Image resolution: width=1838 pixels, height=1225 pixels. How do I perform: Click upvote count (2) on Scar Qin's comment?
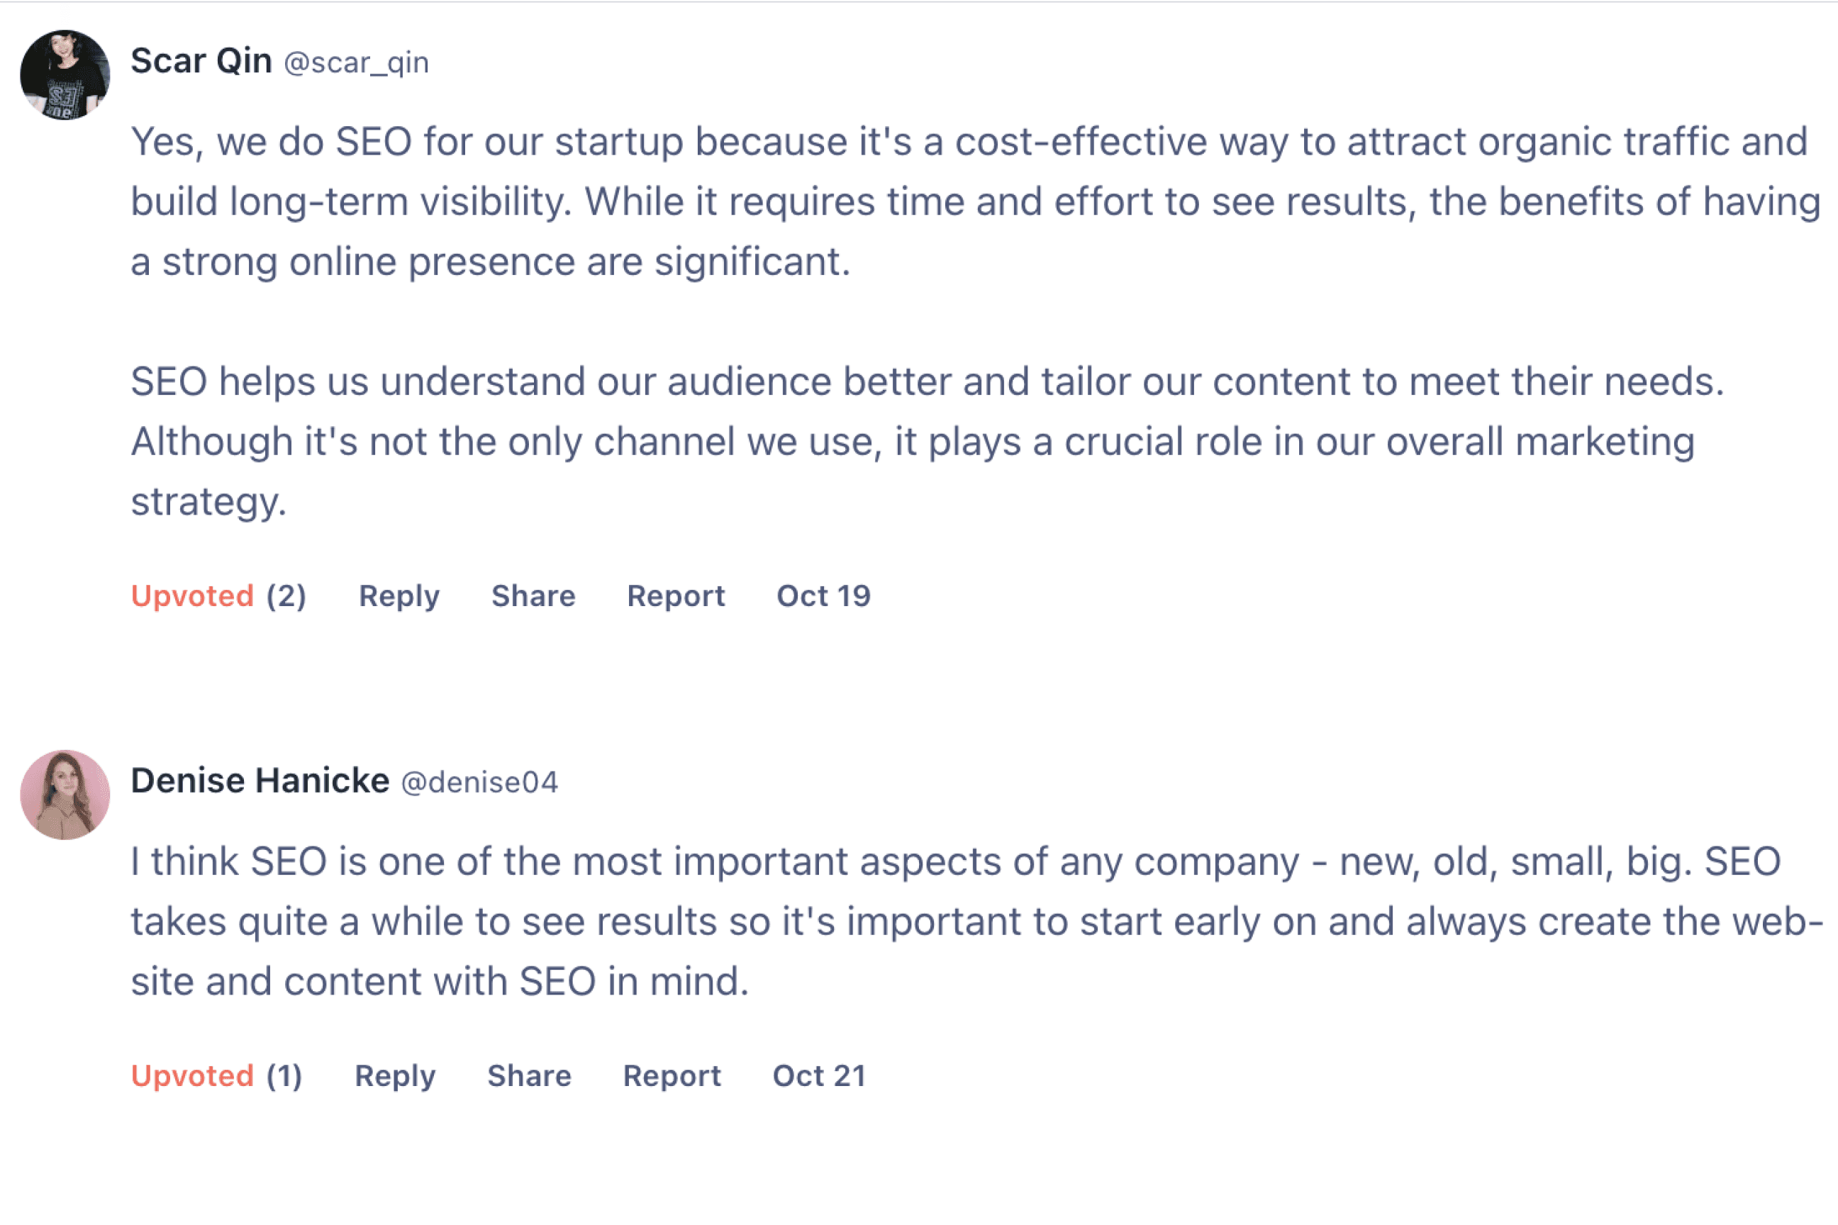click(x=286, y=596)
